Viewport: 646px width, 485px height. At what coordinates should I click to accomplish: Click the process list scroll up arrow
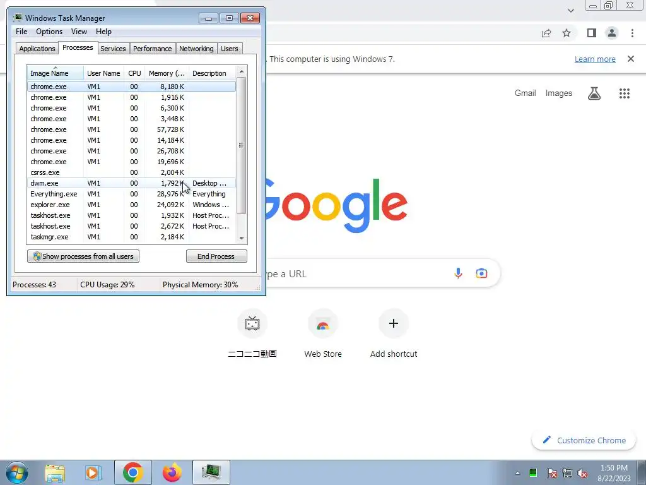(x=242, y=71)
